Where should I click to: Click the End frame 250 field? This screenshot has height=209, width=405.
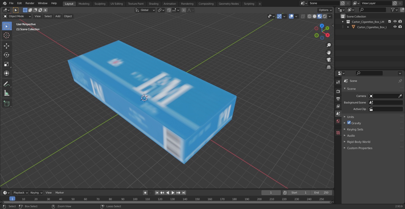pyautogui.click(x=321, y=193)
